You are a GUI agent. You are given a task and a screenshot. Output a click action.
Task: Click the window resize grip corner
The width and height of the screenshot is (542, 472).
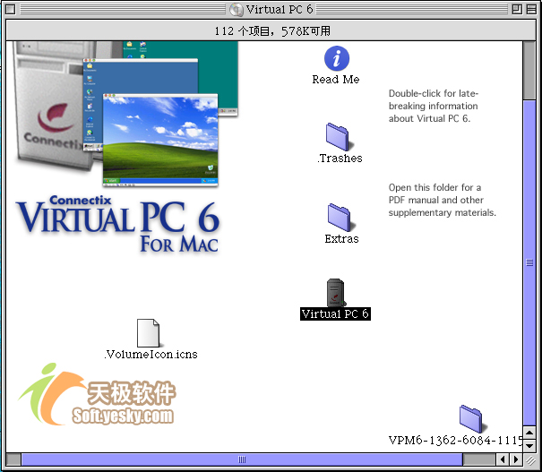pyautogui.click(x=529, y=459)
